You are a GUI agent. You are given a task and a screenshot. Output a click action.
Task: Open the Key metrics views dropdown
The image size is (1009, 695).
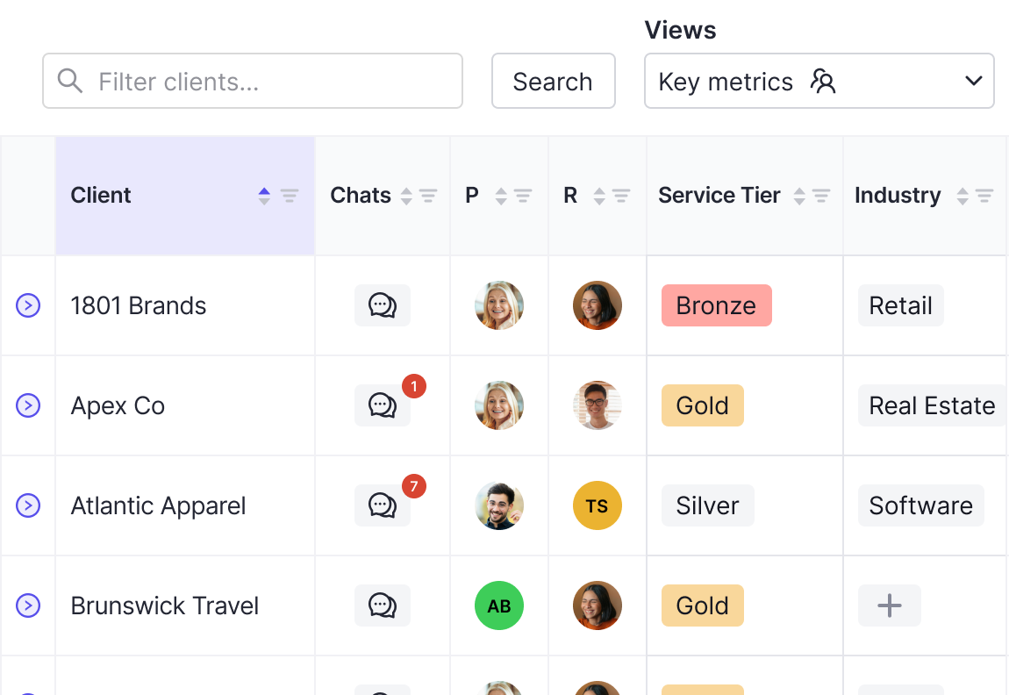(x=819, y=82)
